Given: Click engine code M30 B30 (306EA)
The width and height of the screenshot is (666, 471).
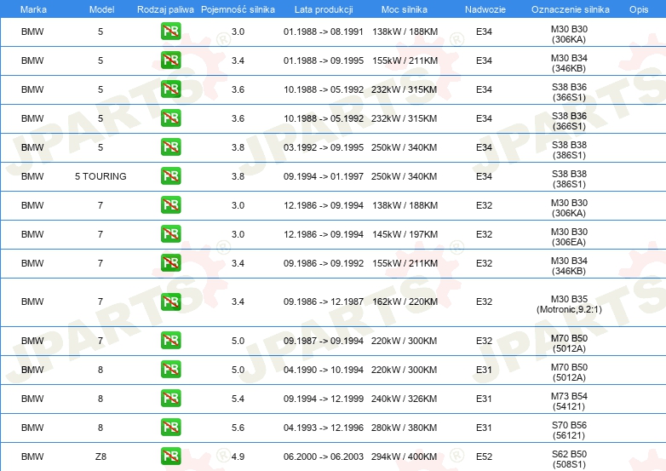Looking at the screenshot, I should [x=569, y=237].
